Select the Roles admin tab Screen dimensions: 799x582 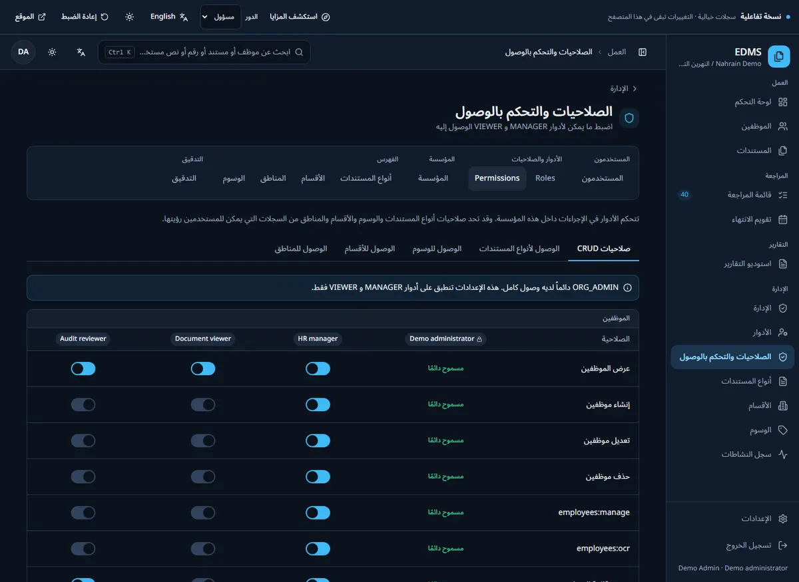coord(545,178)
